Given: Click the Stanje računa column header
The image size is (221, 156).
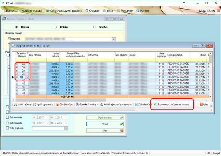Looking at the screenshot, I should click(x=66, y=55).
